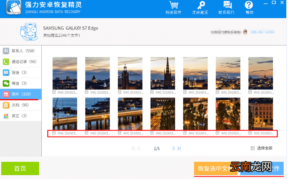Screen dimensions: 288x179
Task: Open the harbor with crane thumbnail
Action: tap(65, 114)
